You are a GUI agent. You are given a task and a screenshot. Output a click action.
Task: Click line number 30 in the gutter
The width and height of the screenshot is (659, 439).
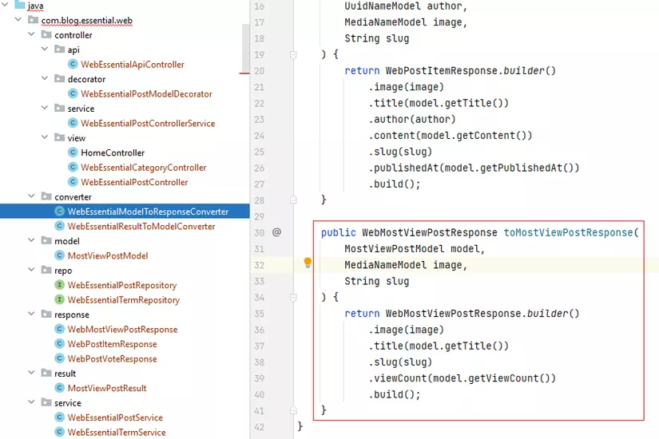point(259,232)
